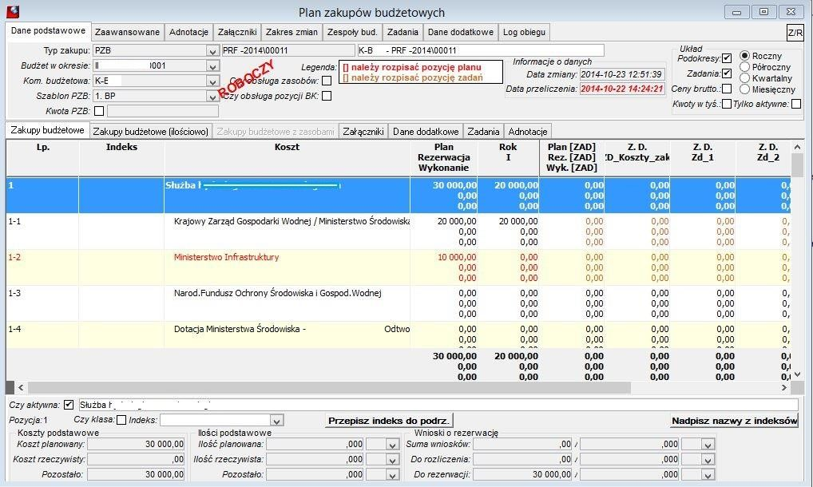This screenshot has height=487, width=813.
Task: Select the Półroczny radio button
Action: (x=745, y=67)
